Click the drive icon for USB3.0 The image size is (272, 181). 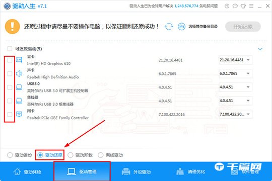[x=19, y=87]
